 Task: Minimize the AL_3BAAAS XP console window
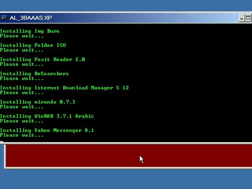tap(242, 18)
